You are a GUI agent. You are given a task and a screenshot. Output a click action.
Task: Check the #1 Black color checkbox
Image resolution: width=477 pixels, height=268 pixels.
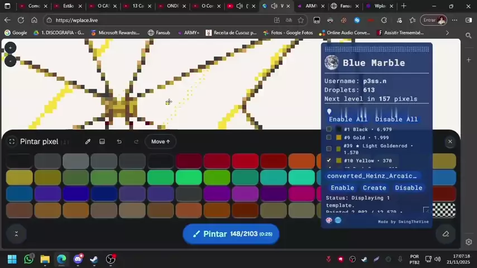(329, 130)
